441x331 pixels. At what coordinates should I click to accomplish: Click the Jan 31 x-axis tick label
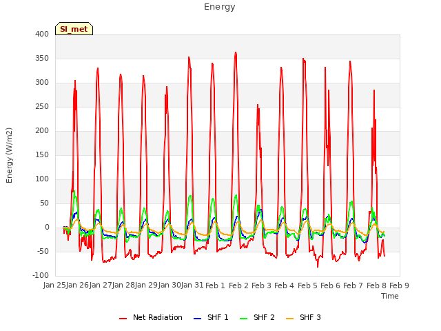click(192, 285)
